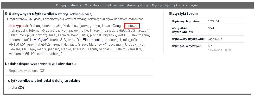Viewport: 255px width, 98px height.
Task: Open Marchewki user profile
Action: 97,44
